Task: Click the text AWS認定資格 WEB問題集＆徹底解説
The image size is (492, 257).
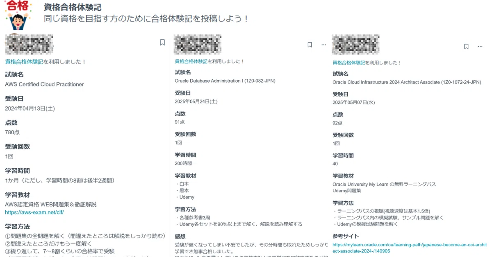Action: (x=51, y=204)
